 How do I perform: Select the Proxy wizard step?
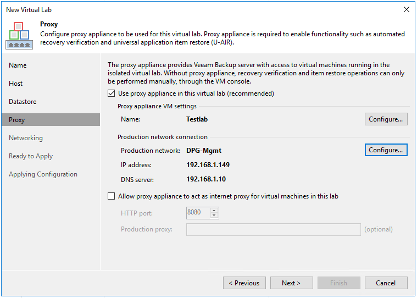(x=17, y=120)
